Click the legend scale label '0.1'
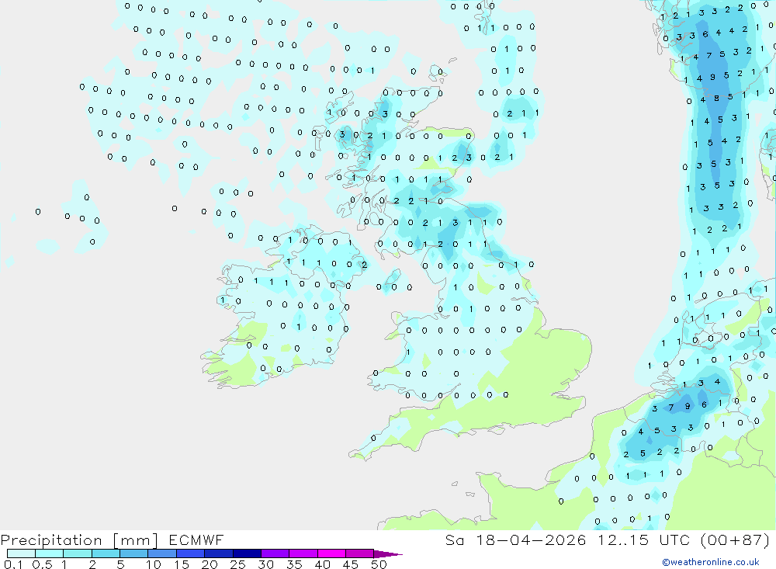The height and width of the screenshot is (569, 776). tap(13, 564)
